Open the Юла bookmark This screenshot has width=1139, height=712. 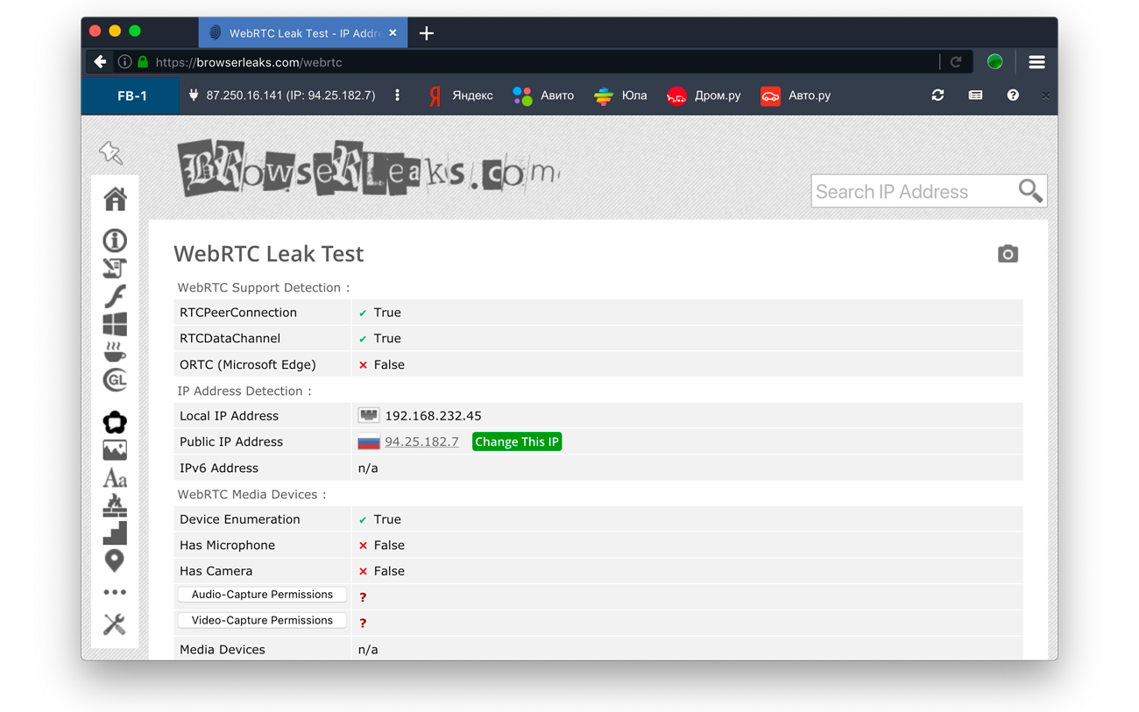pyautogui.click(x=620, y=95)
